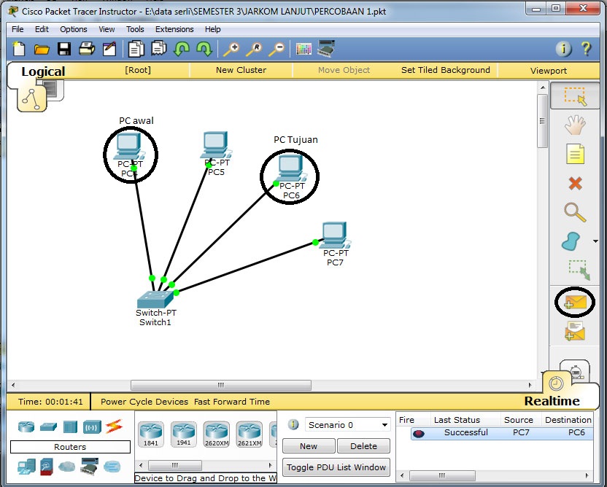Image resolution: width=607 pixels, height=487 pixels.
Task: Switch to the Realtime mode tab
Action: (x=552, y=401)
